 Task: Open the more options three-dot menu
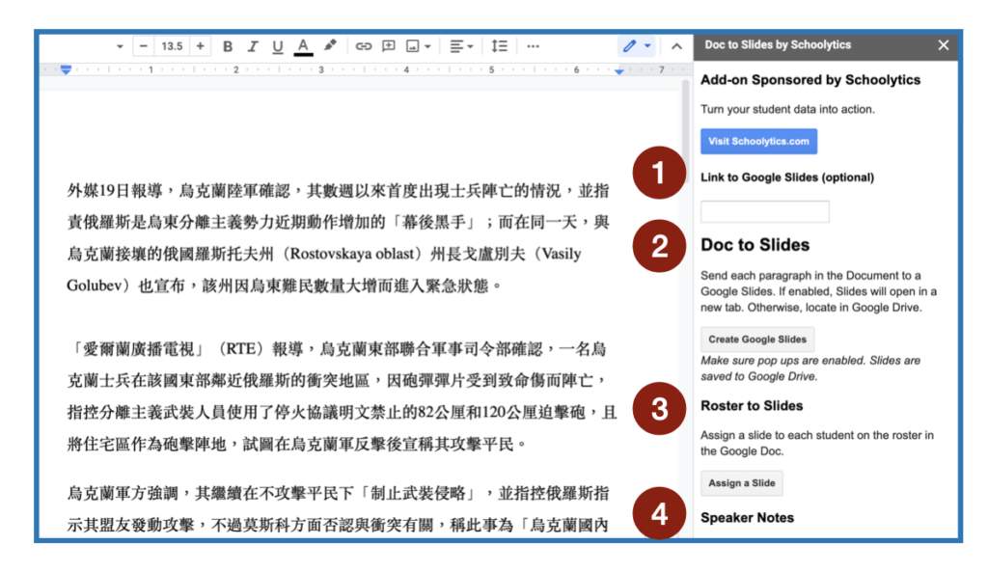534,46
